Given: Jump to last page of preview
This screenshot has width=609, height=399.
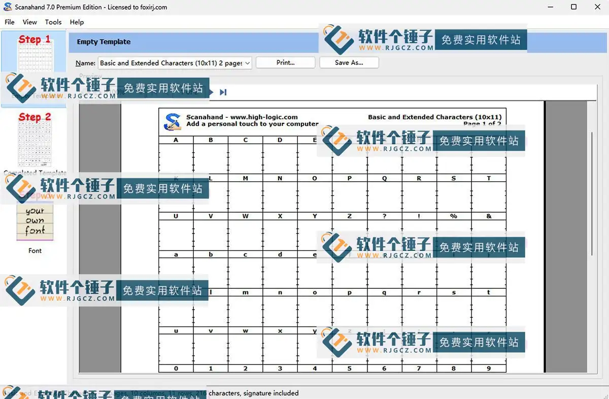Looking at the screenshot, I should coord(223,92).
